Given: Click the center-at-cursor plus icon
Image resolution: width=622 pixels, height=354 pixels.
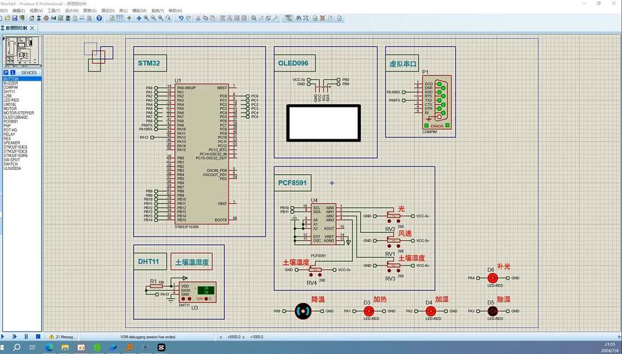Looking at the screenshot, I should click(139, 18).
